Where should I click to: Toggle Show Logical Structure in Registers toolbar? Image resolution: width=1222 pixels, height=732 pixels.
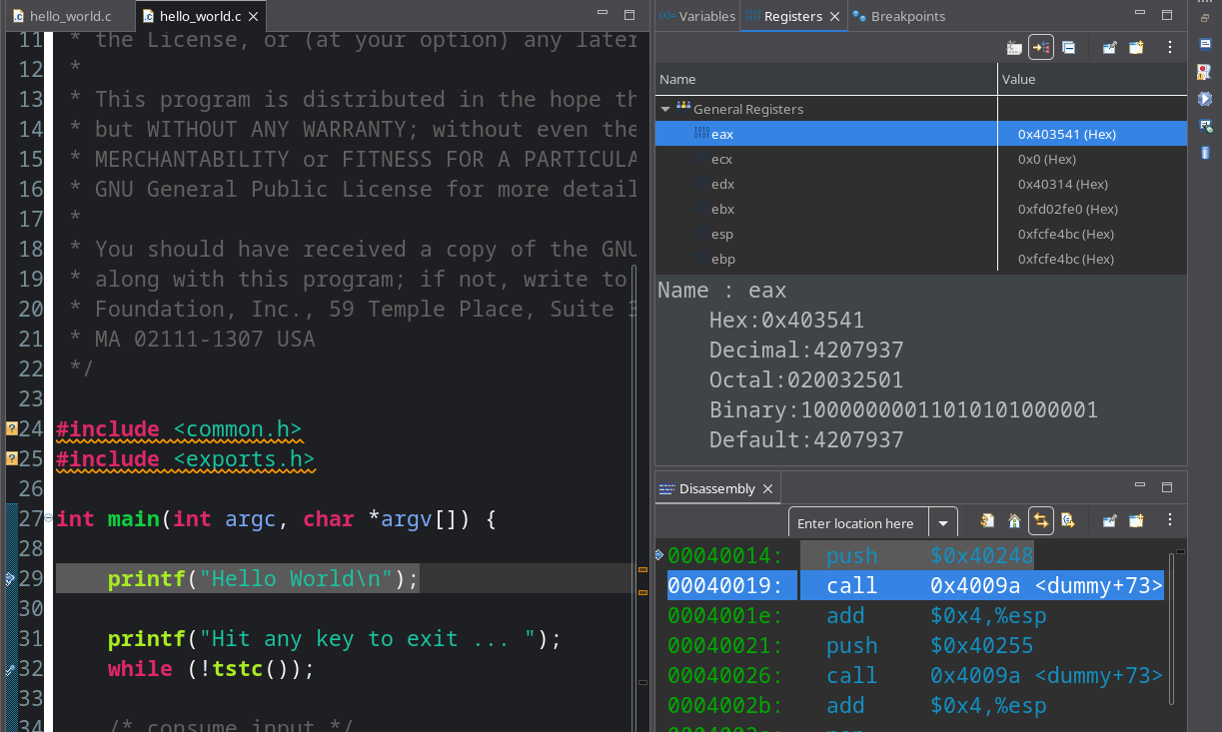[x=1041, y=47]
